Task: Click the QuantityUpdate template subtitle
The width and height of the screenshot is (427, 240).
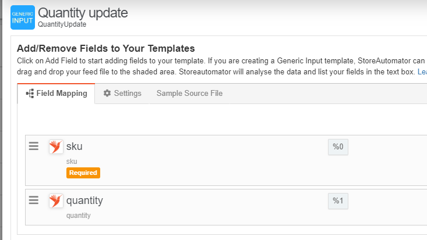Action: (62, 24)
